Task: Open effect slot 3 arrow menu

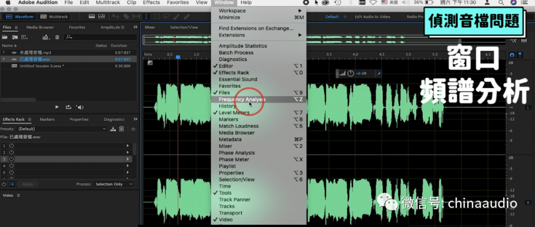Action: point(128,159)
